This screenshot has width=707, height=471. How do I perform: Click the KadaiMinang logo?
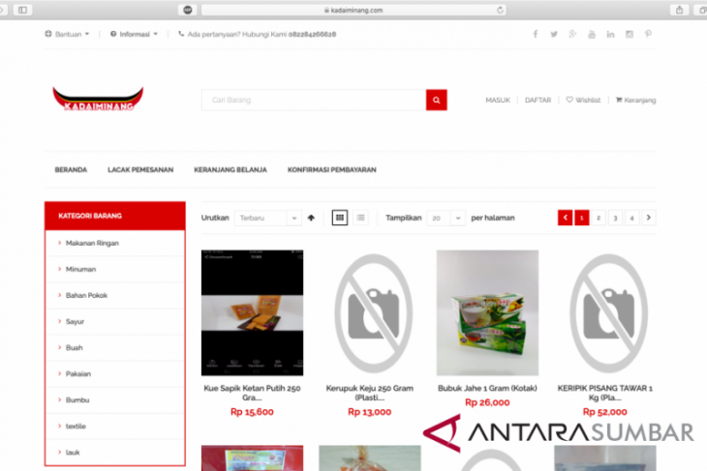point(98,99)
